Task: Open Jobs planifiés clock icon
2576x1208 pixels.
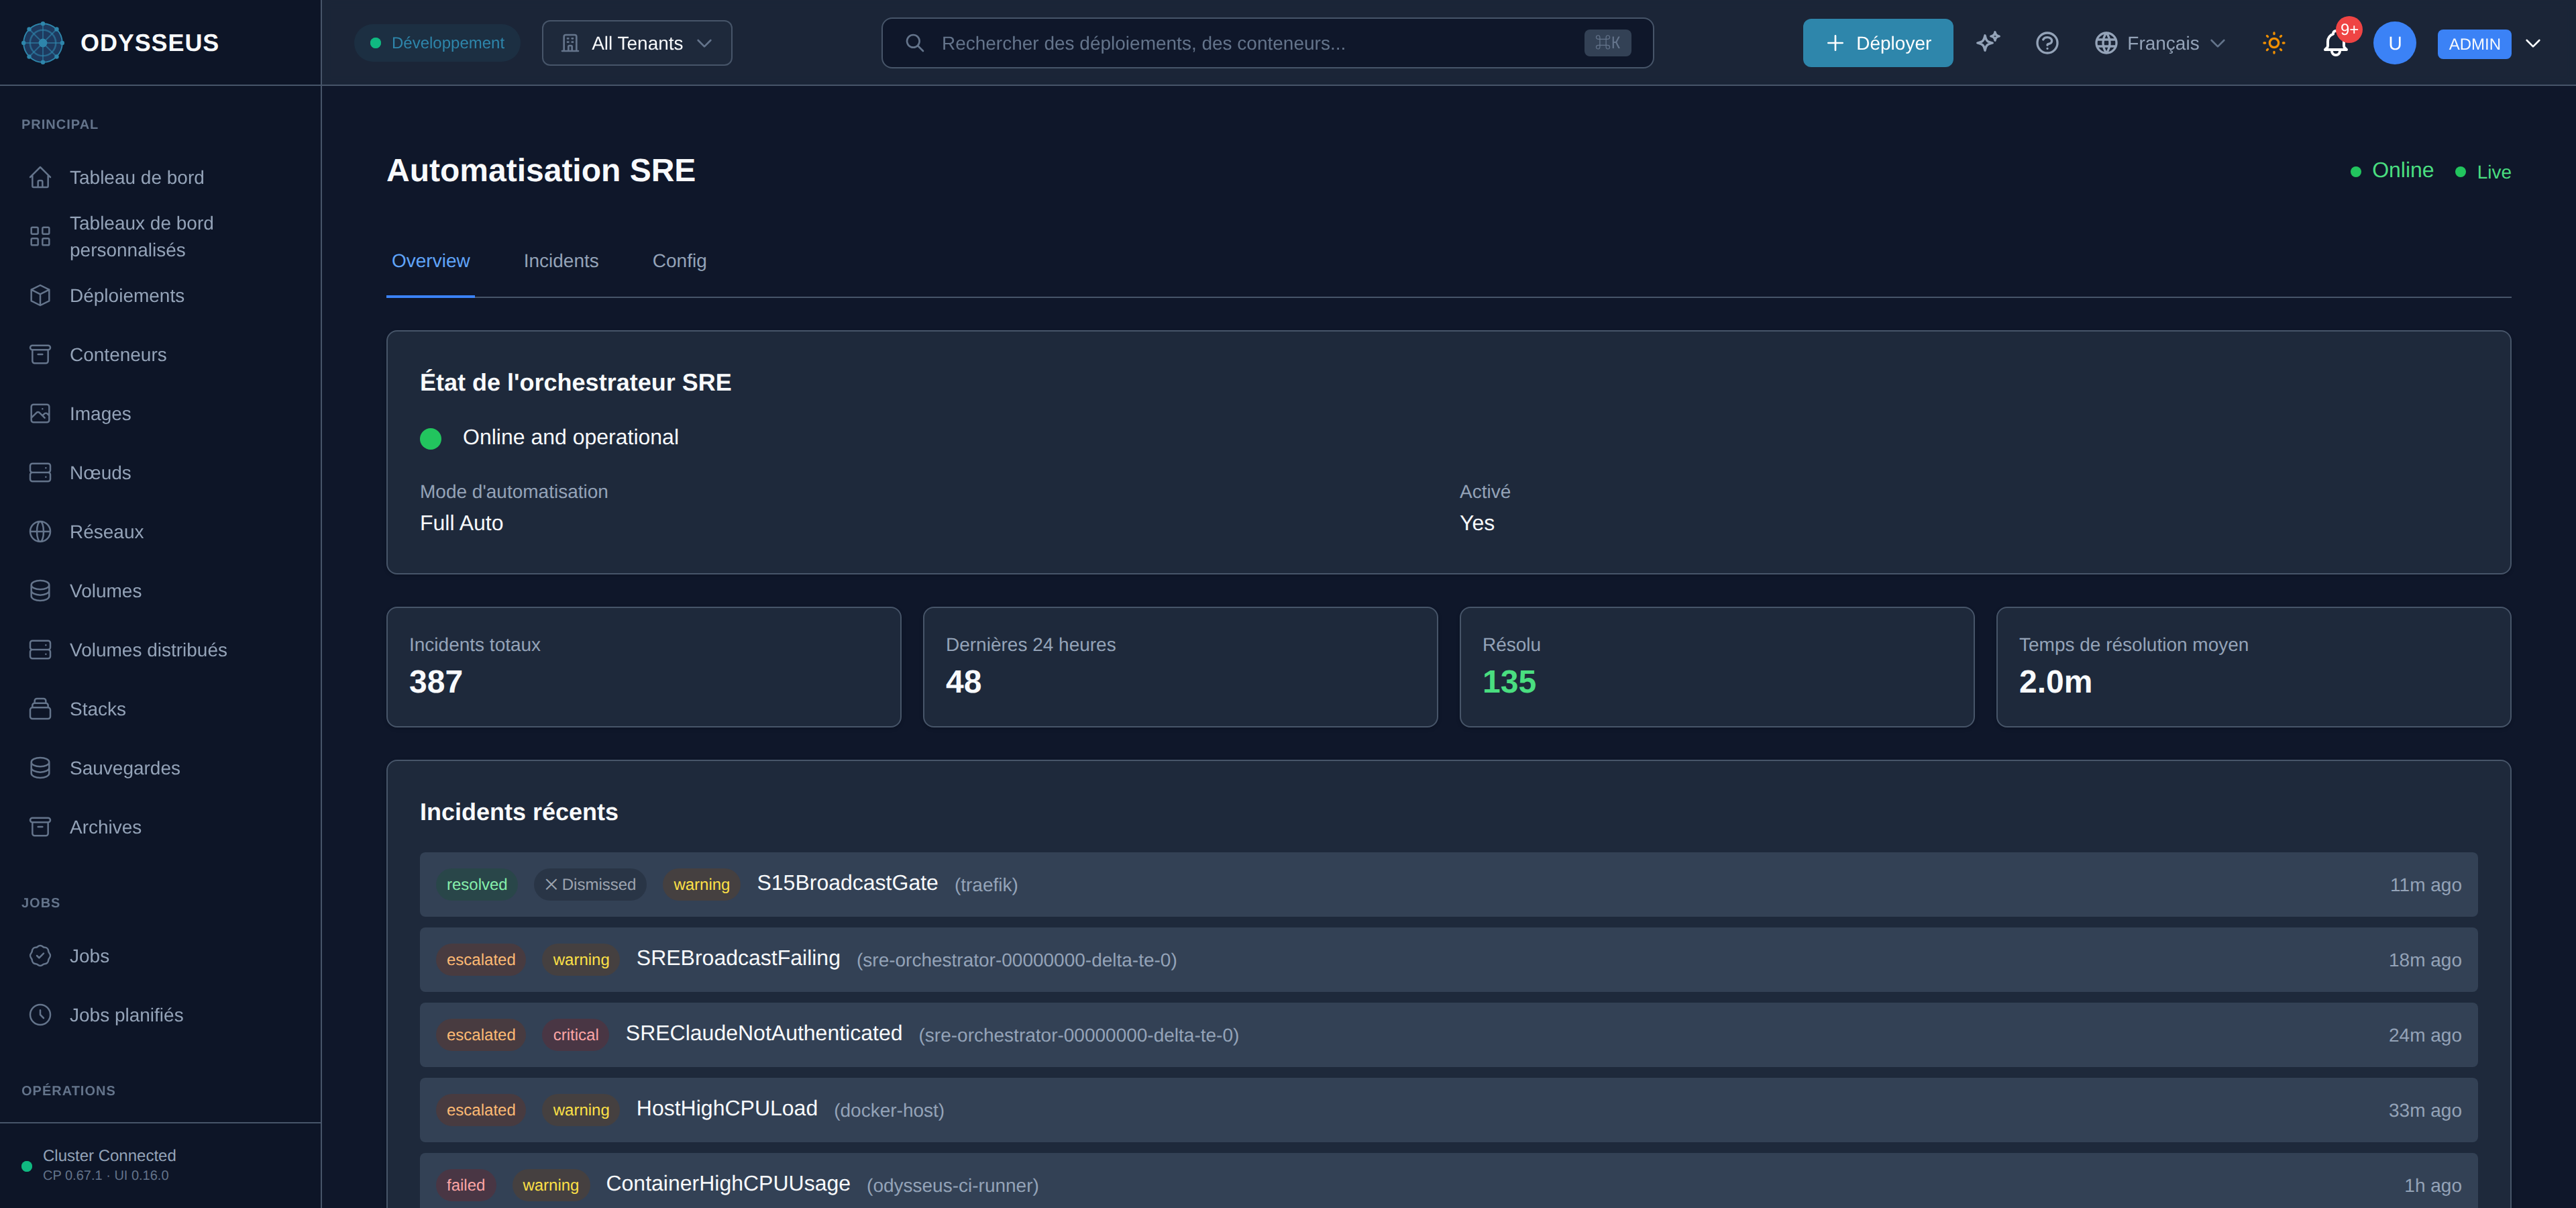Action: tap(40, 1014)
